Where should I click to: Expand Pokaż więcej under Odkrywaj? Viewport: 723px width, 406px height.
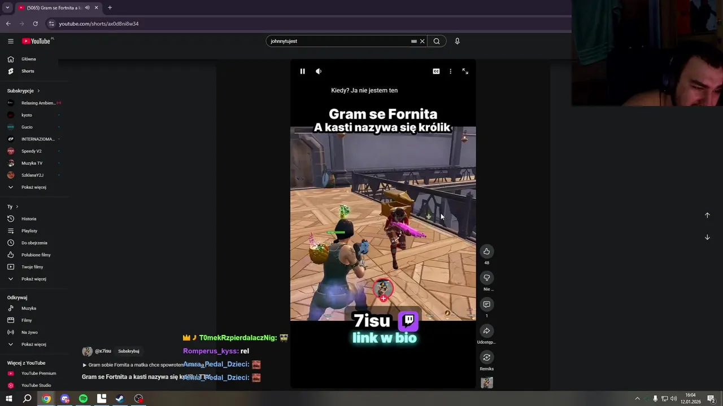tap(34, 344)
